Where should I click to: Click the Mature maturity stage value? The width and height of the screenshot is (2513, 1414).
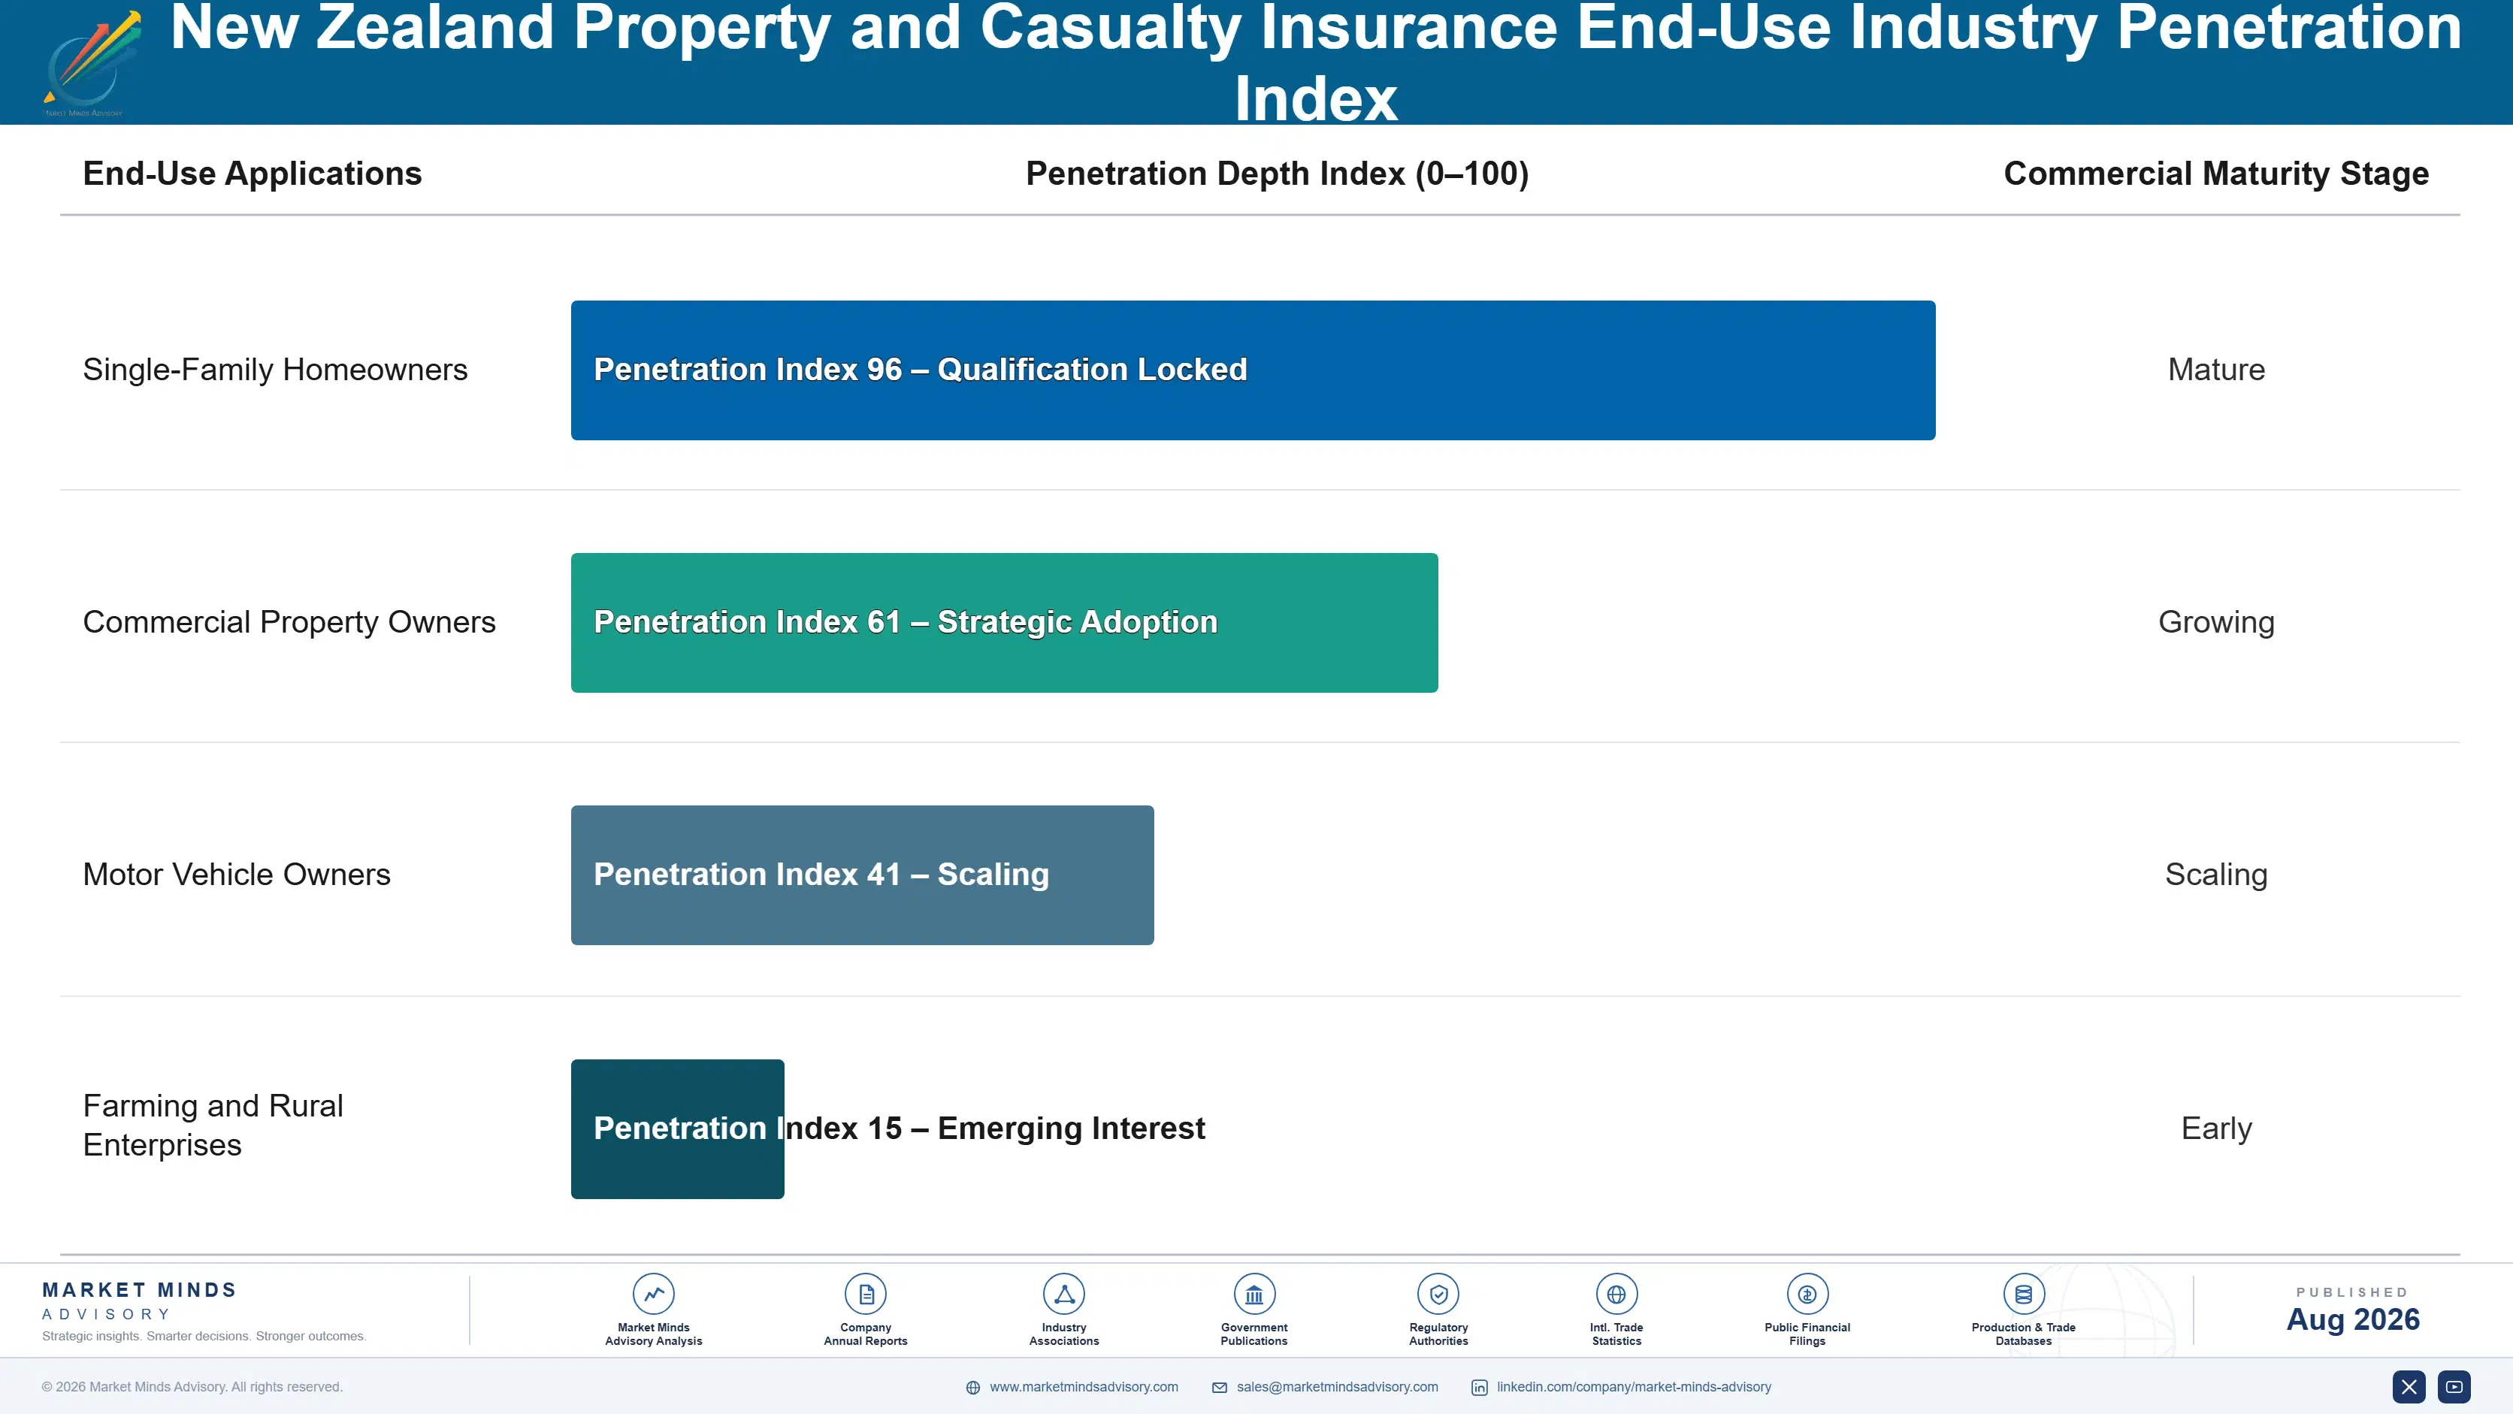click(x=2215, y=370)
